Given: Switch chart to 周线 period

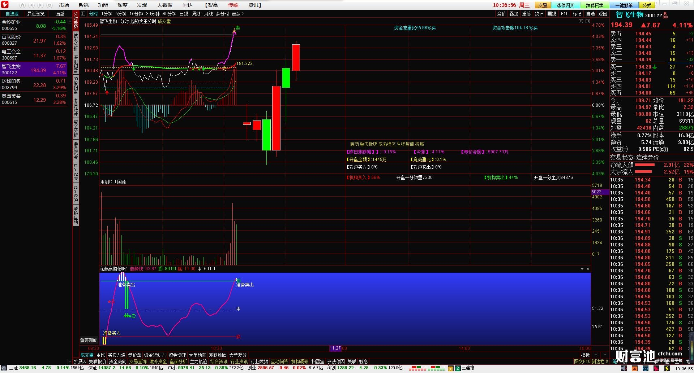Looking at the screenshot, I should point(196,14).
